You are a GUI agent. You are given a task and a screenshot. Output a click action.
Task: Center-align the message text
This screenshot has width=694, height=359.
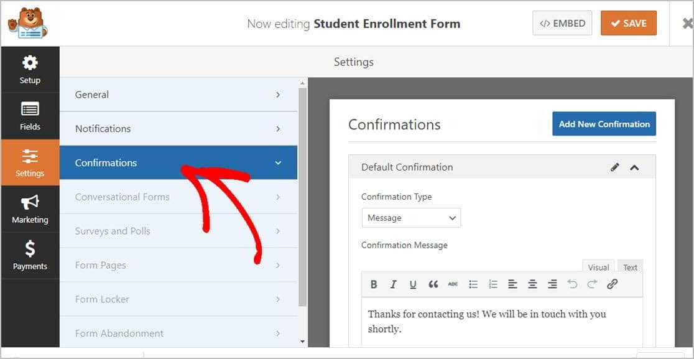pos(532,284)
